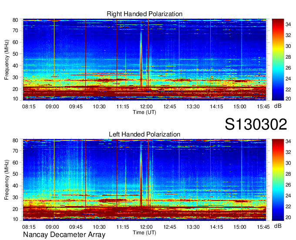Click the right-handed panel colorbar gradient
Viewport: 296px width, 240px height.
click(x=278, y=60)
